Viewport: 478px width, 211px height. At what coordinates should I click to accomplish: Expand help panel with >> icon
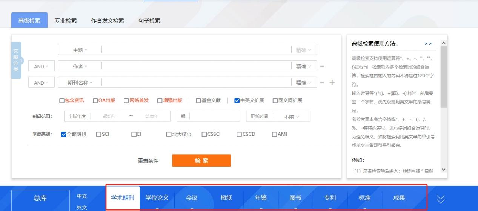click(x=428, y=44)
